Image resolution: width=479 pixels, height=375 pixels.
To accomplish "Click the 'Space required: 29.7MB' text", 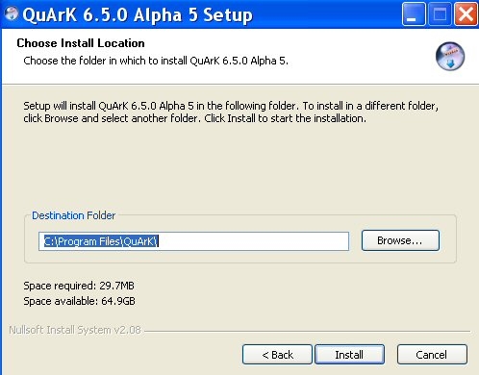I will pyautogui.click(x=79, y=286).
